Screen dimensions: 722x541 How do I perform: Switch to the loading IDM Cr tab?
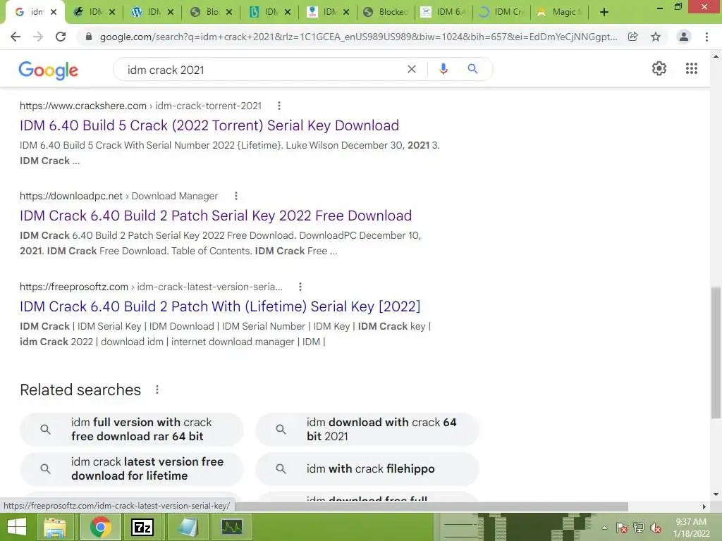[x=502, y=12]
